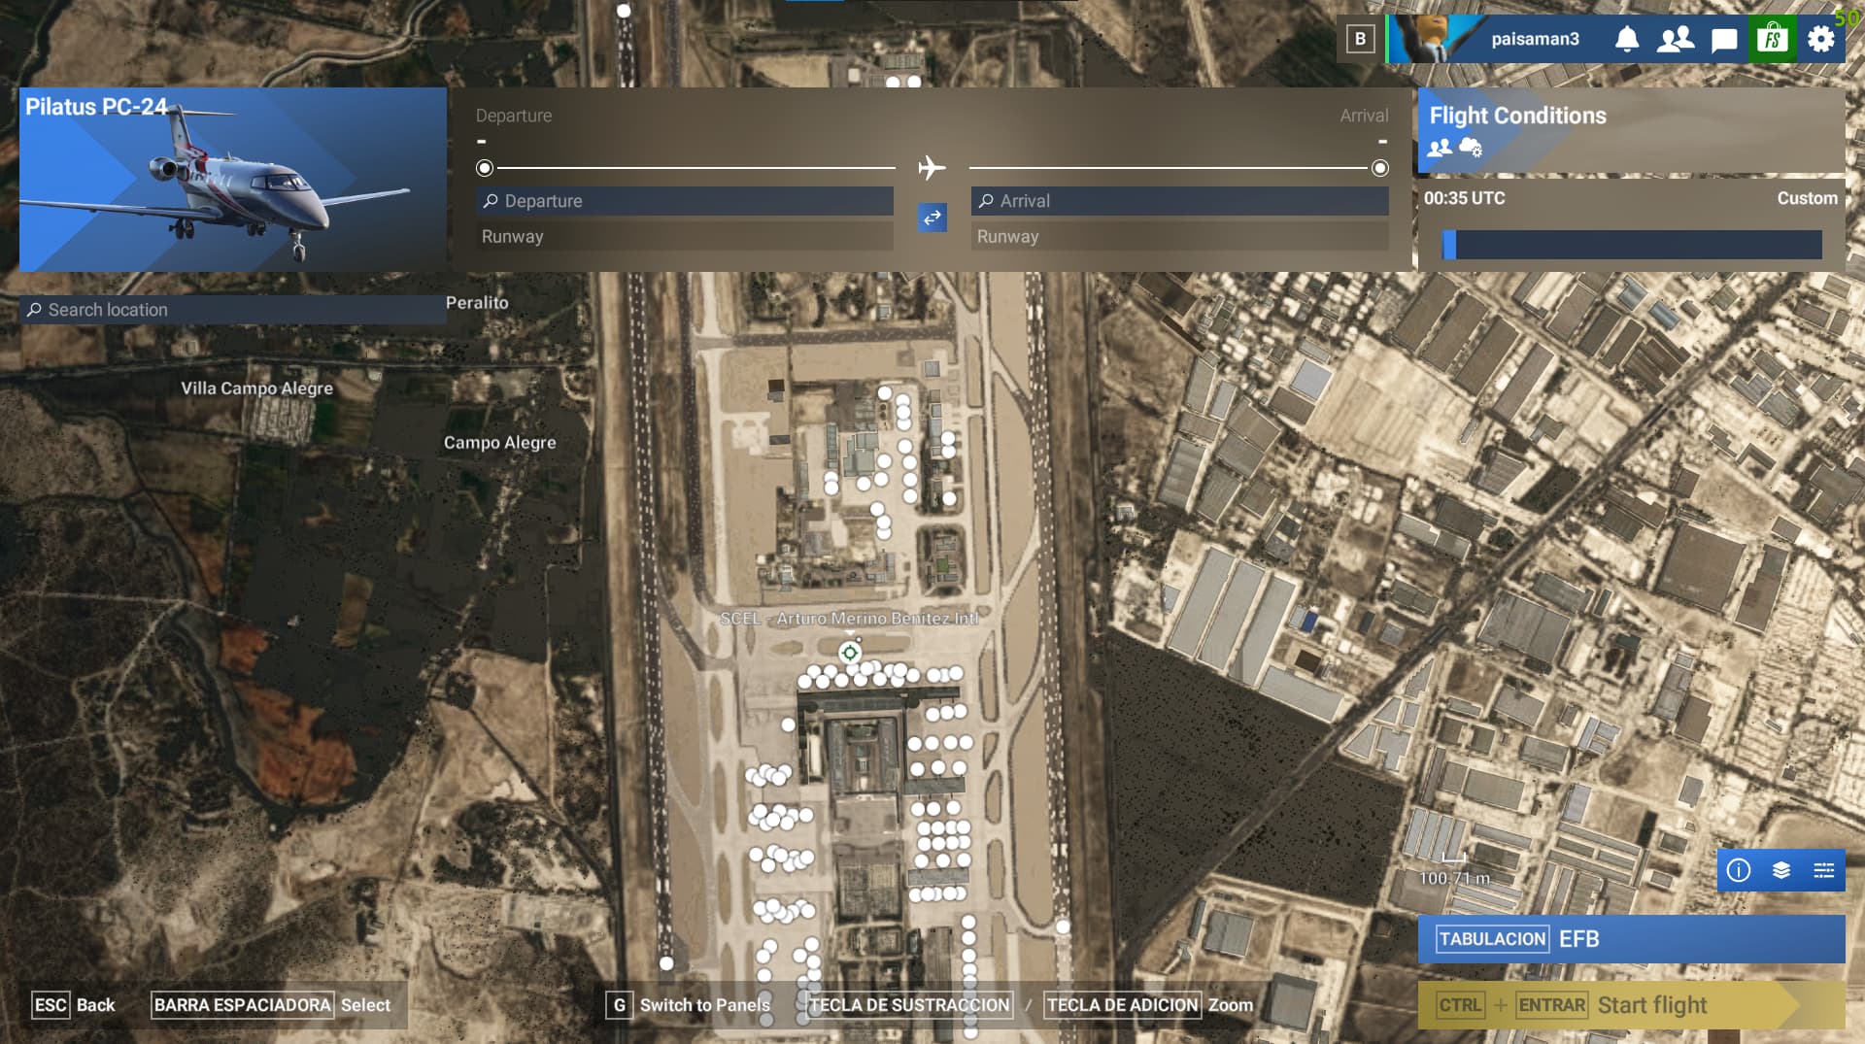Click the Departure search field
This screenshot has height=1044, width=1865.
click(x=685, y=201)
